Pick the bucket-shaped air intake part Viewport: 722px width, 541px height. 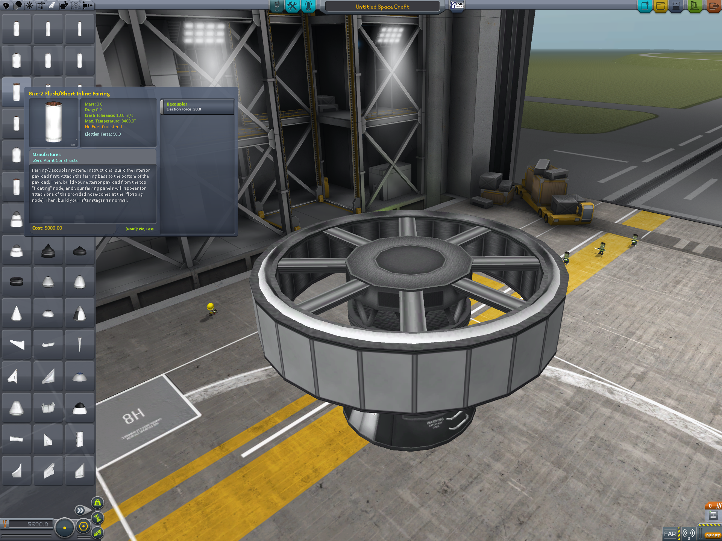click(48, 408)
